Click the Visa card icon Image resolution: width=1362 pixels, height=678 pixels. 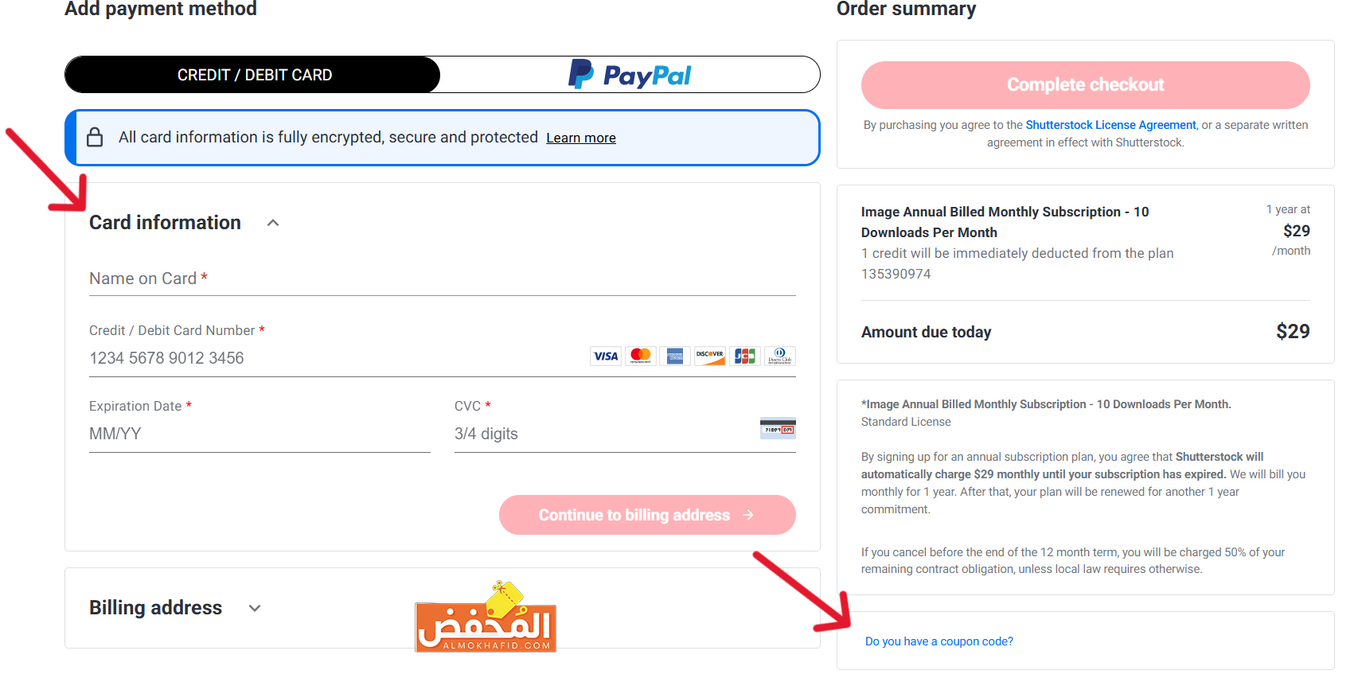606,356
